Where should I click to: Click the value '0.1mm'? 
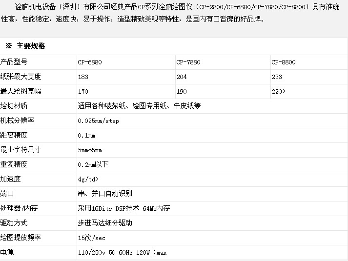pyautogui.click(x=86, y=136)
